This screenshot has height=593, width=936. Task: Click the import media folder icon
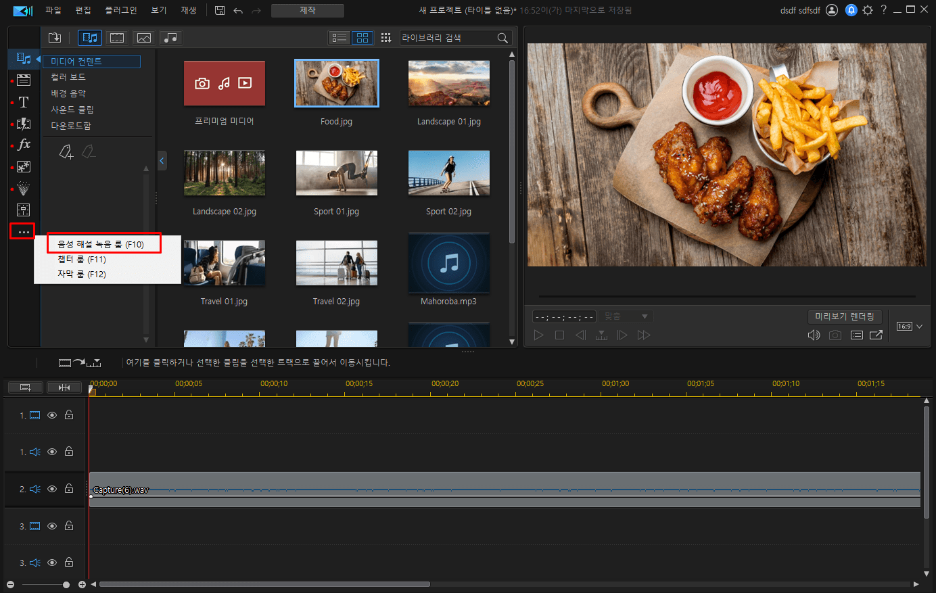point(55,38)
